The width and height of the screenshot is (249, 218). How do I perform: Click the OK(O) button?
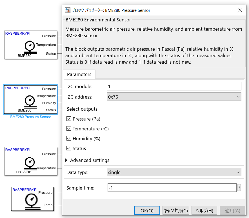tap(147, 210)
